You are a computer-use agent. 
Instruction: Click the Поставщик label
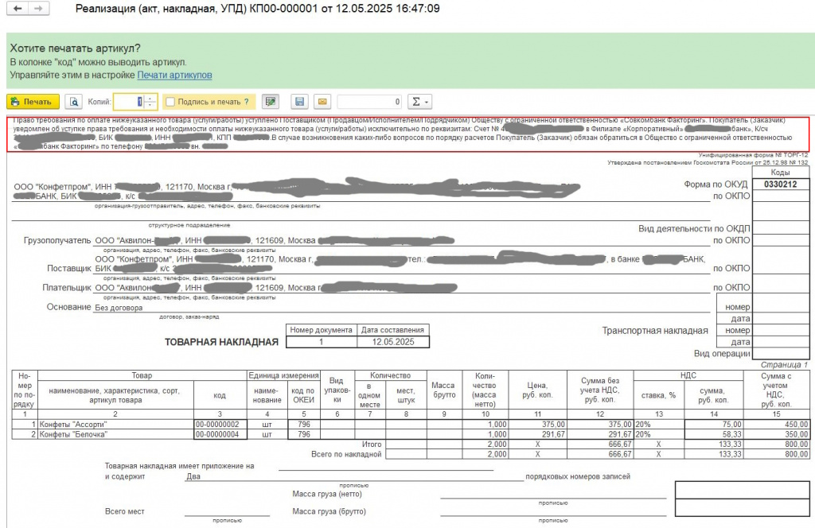[69, 269]
